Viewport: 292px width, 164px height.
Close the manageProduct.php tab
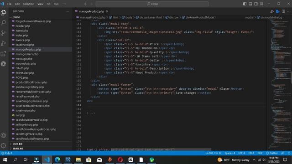click(107, 11)
